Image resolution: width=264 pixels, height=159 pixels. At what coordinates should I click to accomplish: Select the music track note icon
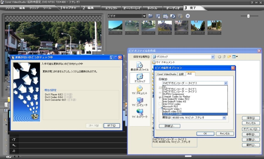(x=14, y=151)
